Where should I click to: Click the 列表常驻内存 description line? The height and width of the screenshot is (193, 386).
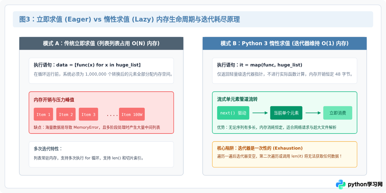click(x=89, y=158)
